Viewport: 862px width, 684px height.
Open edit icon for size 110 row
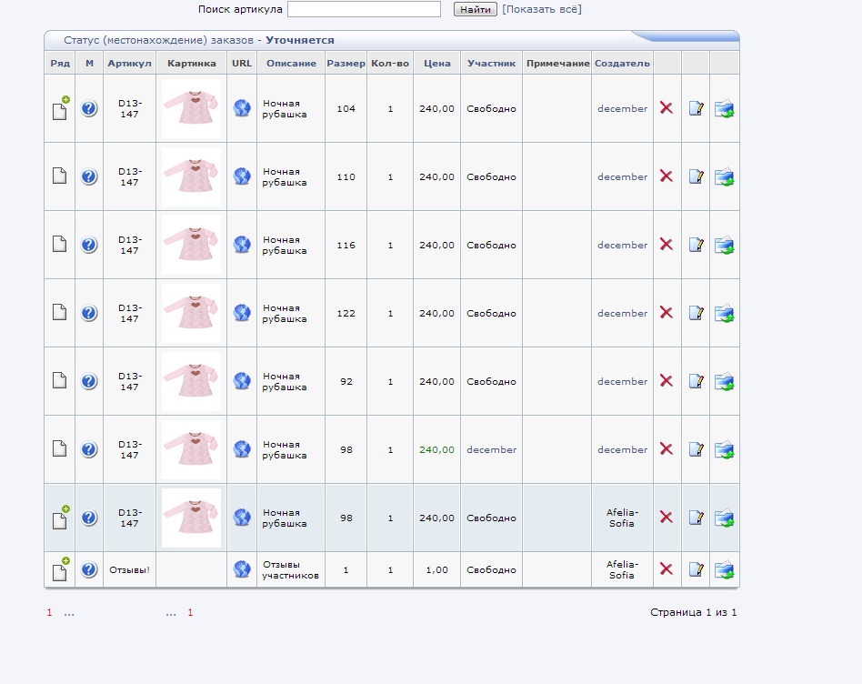point(696,176)
